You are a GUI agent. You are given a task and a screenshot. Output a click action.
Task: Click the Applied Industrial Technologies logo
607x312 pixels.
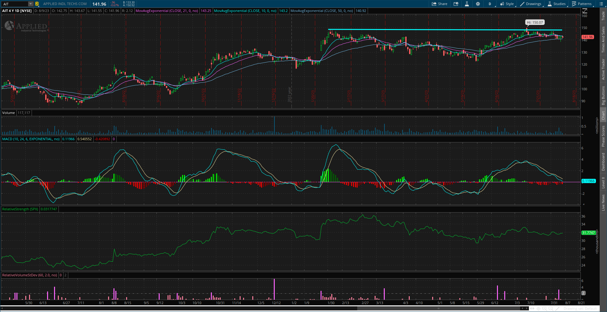point(26,26)
